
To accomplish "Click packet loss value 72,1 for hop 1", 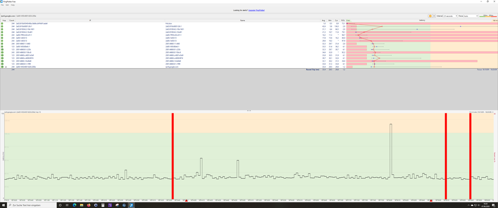I will click(x=343, y=23).
